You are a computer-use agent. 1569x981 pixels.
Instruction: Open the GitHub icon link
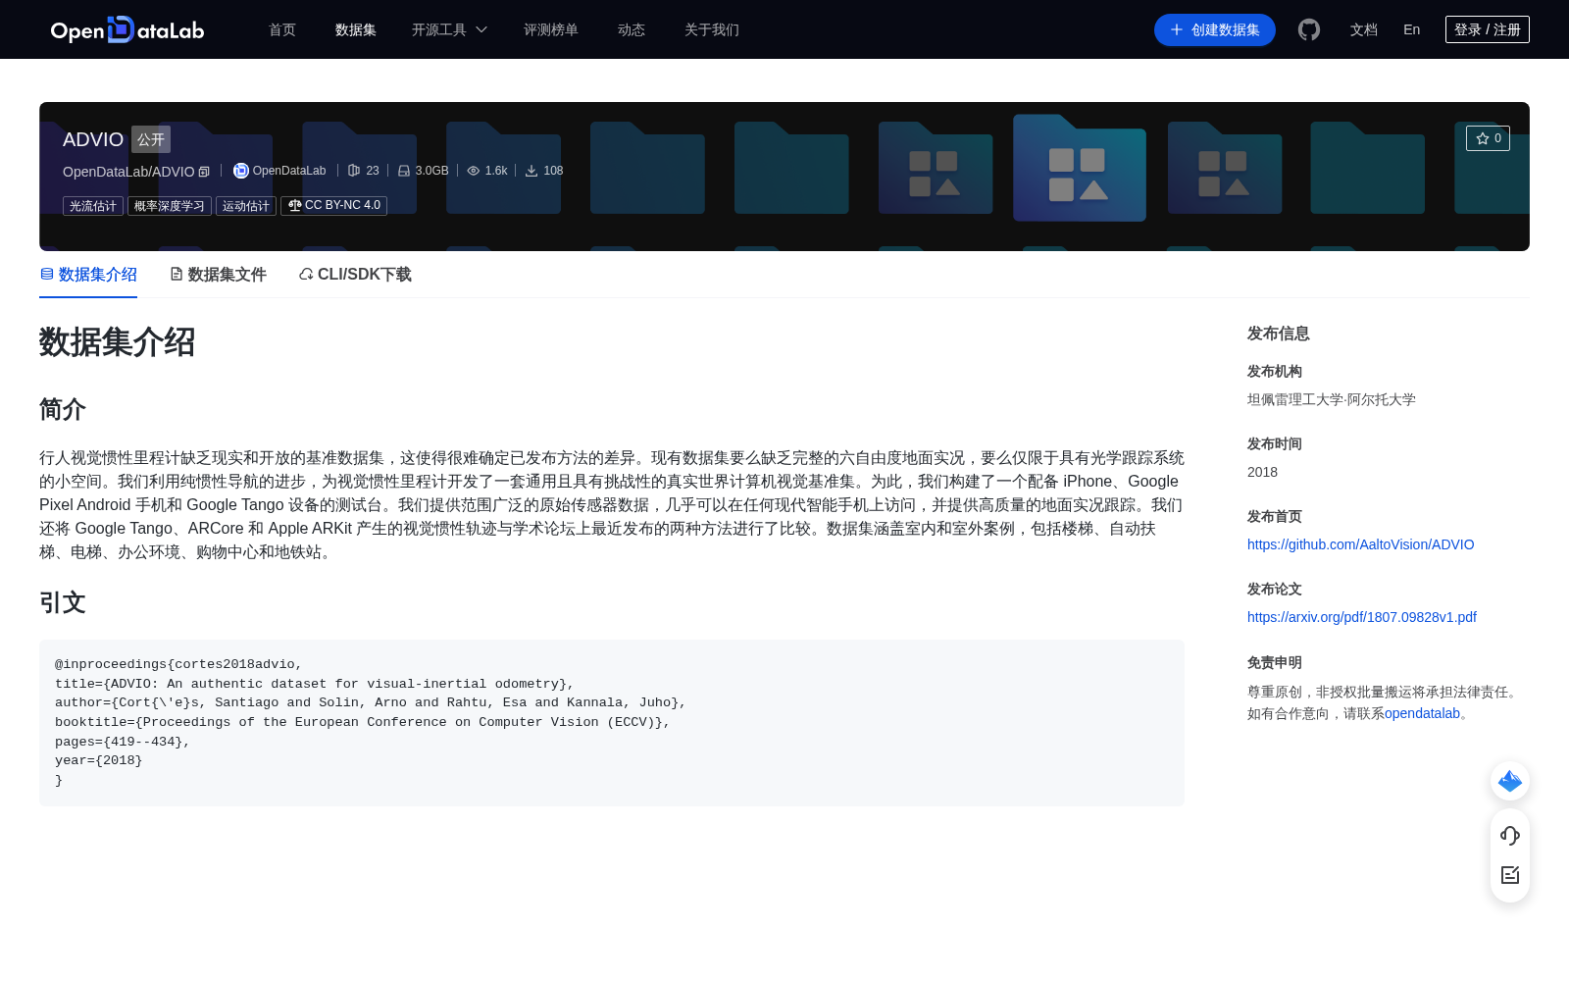[1309, 29]
